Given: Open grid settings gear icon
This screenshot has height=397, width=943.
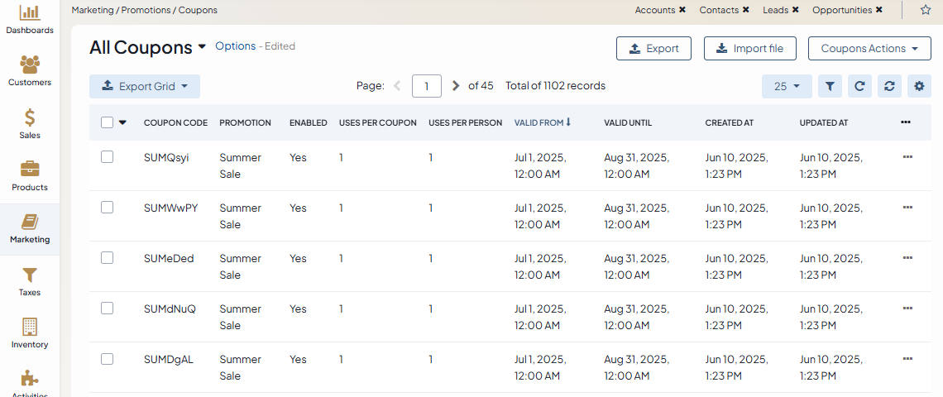Looking at the screenshot, I should [919, 86].
